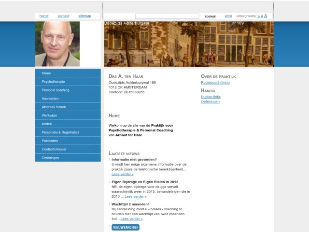Open Psychotherapie in the sidebar menu
Image resolution: width=309 pixels, height=232 pixels.
click(x=68, y=82)
